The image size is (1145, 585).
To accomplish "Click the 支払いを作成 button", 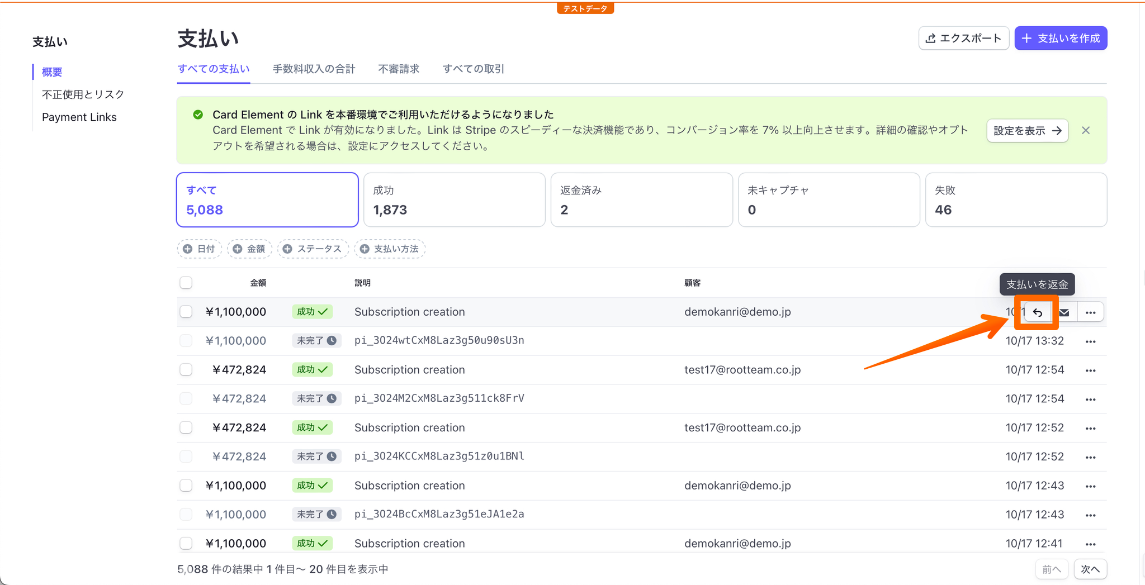I will pos(1061,38).
